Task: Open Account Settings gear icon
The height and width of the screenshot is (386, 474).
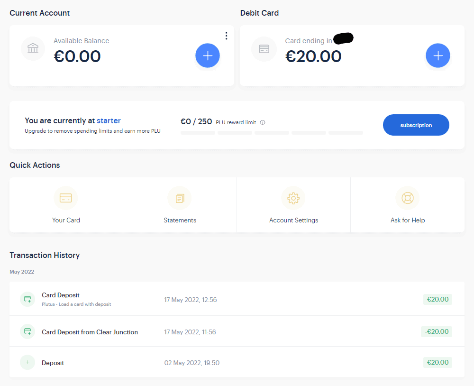Action: 293,198
